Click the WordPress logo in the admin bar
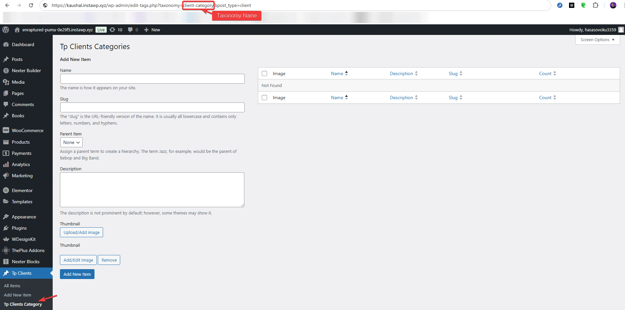Image resolution: width=625 pixels, height=310 pixels. tap(5, 30)
